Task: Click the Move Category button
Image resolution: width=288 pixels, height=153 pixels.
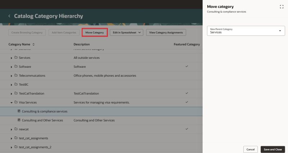Action: click(x=95, y=33)
